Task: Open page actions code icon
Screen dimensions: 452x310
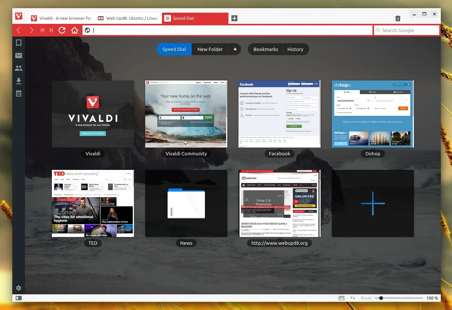Action: coord(352,298)
